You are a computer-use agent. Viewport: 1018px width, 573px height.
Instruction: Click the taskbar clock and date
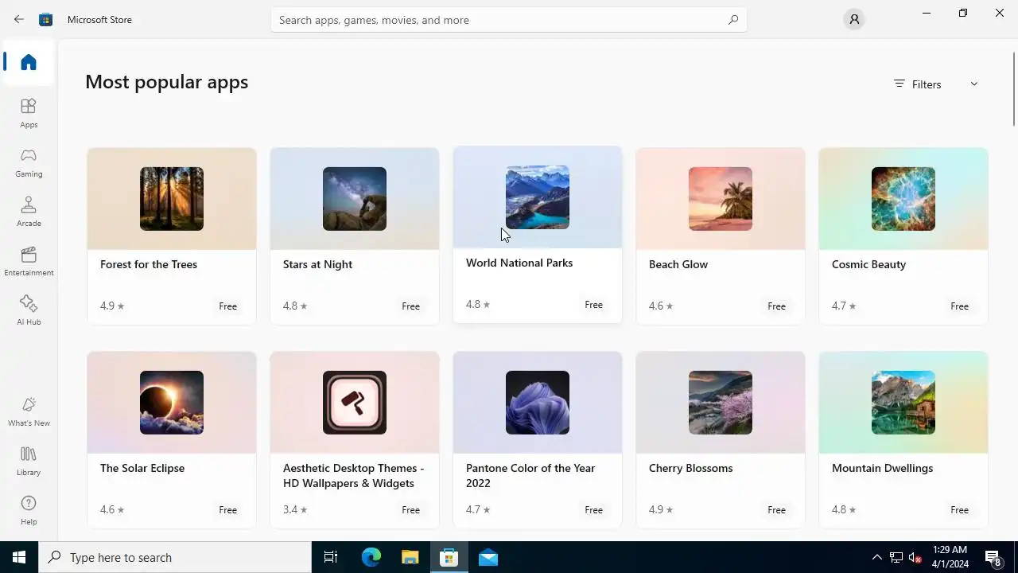pyautogui.click(x=949, y=557)
